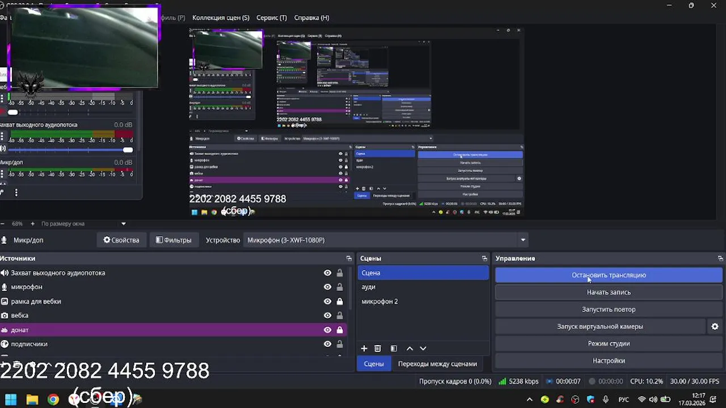This screenshot has width=726, height=408.
Task: Click Запуск виртуальной камеры button
Action: [x=600, y=326]
